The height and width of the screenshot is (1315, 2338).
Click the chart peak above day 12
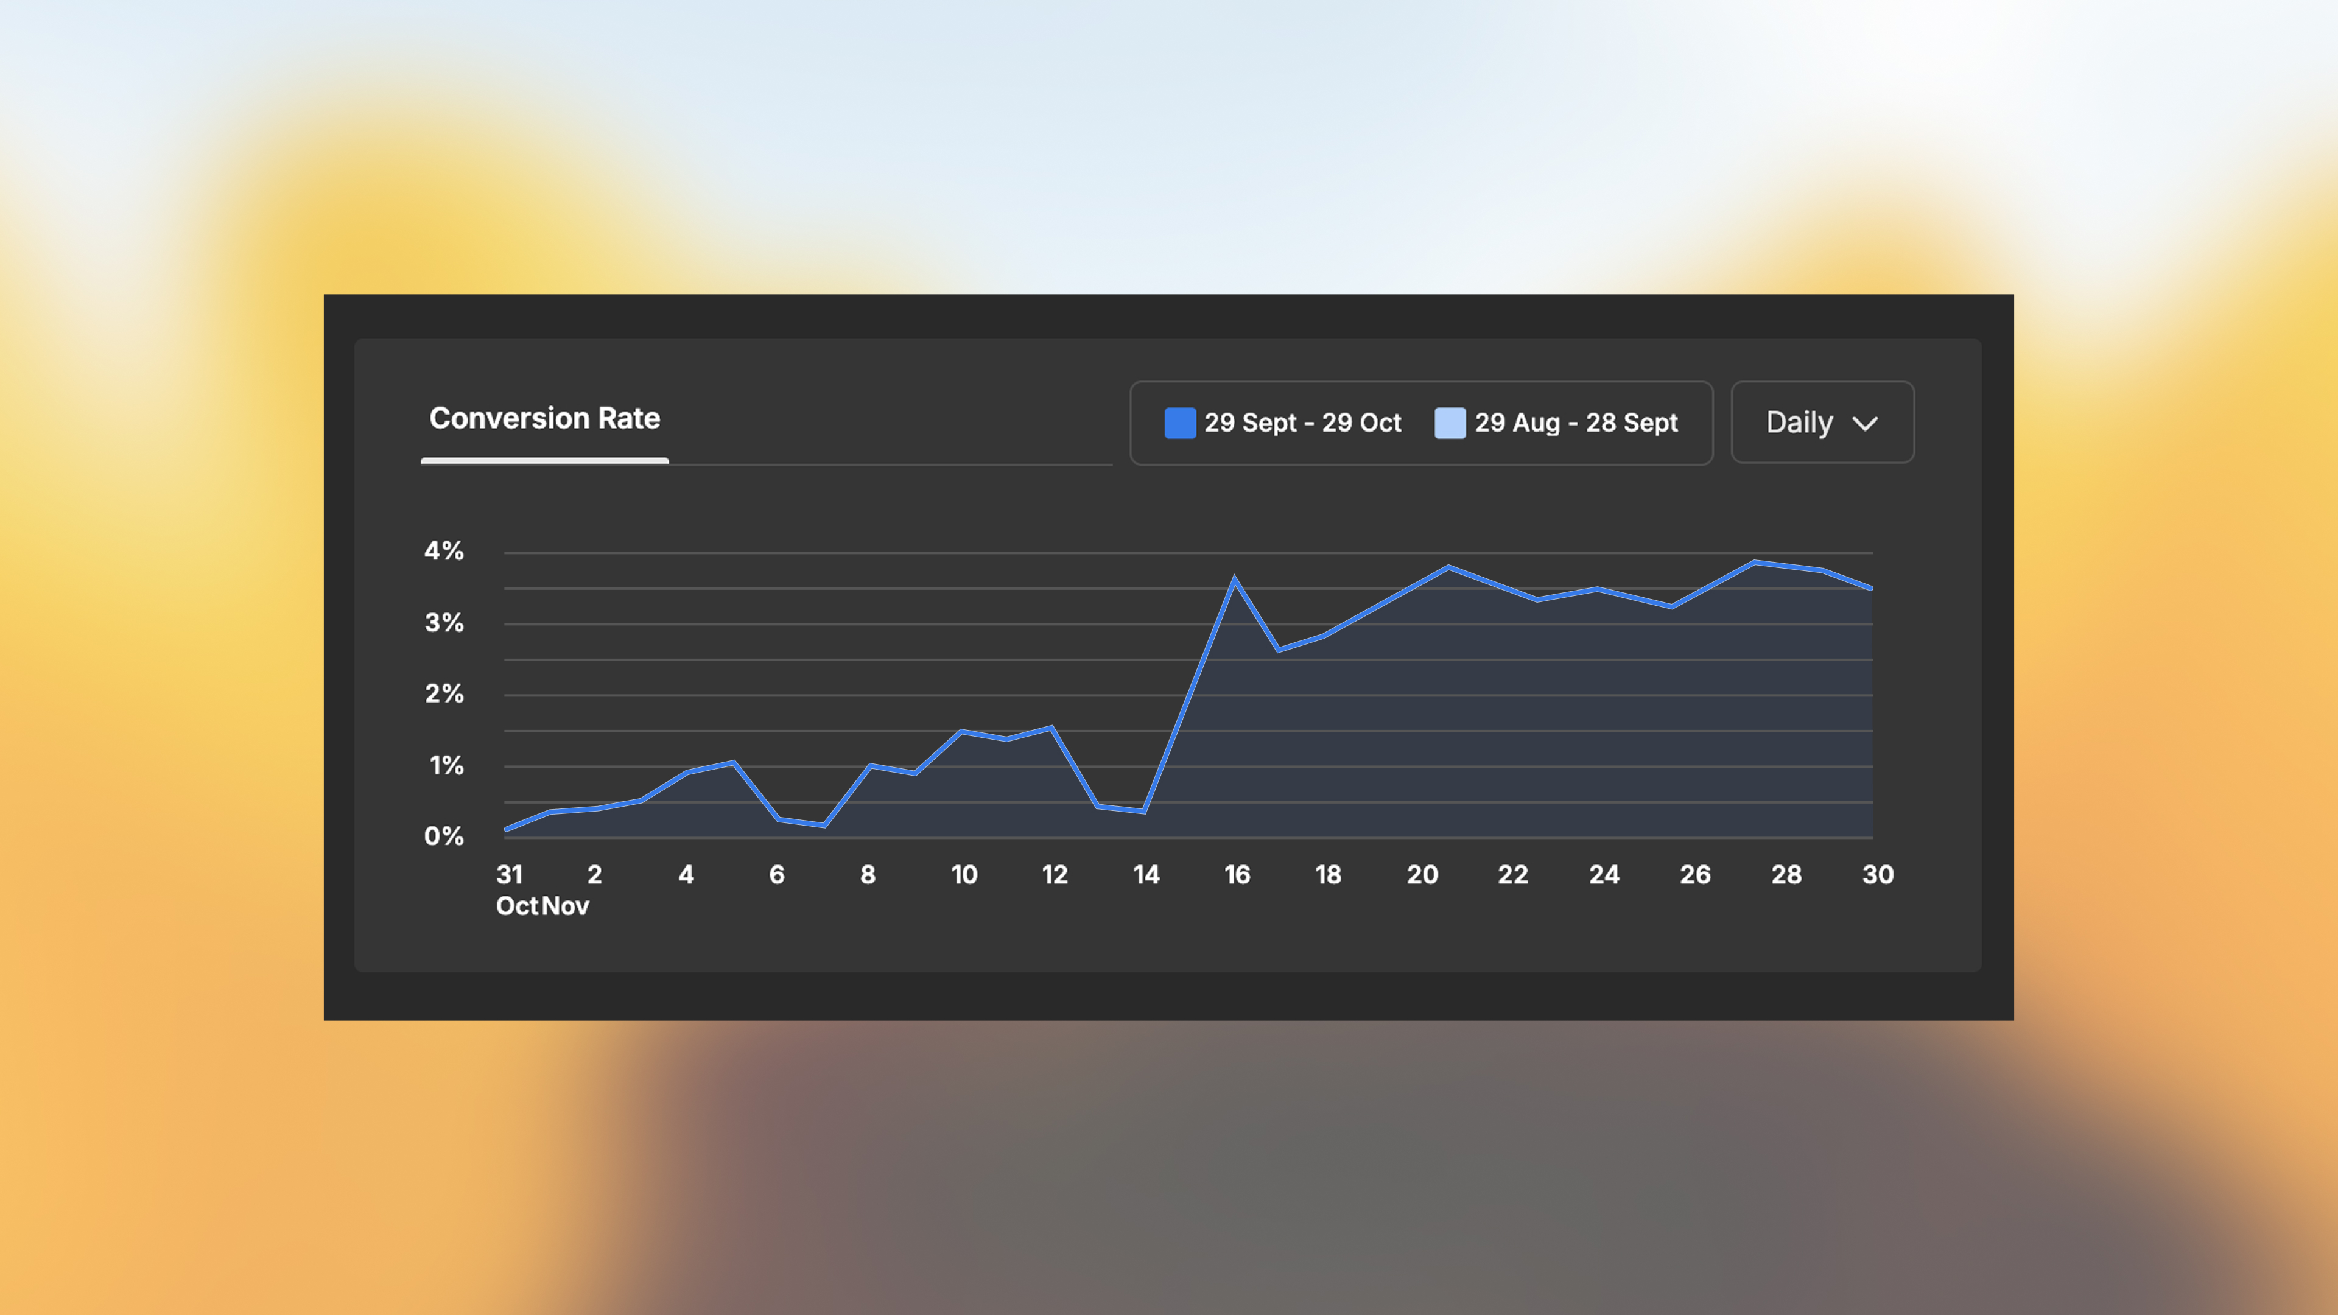tap(1051, 728)
